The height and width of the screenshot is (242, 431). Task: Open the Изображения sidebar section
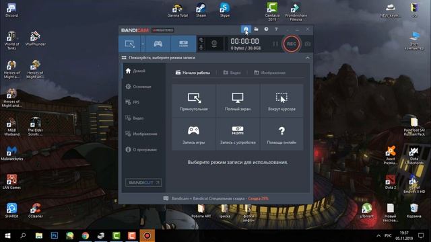click(x=143, y=134)
